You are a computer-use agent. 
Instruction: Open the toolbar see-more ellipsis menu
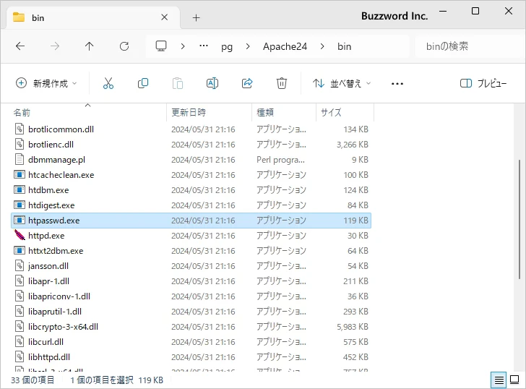397,84
